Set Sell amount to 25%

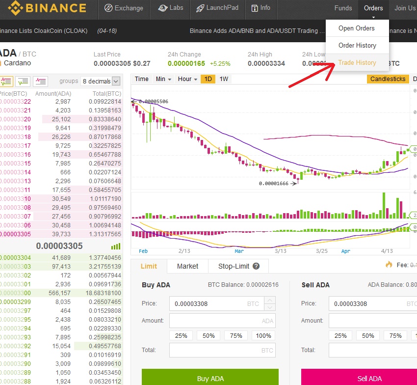[x=340, y=336]
